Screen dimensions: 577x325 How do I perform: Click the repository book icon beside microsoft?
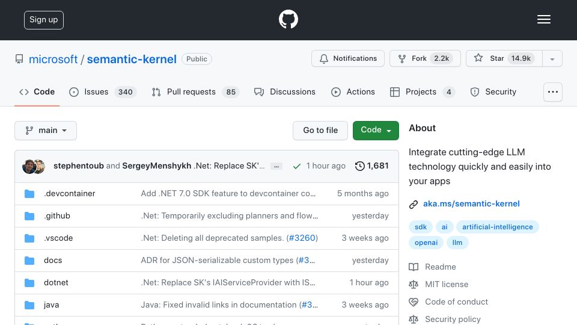[x=19, y=59]
